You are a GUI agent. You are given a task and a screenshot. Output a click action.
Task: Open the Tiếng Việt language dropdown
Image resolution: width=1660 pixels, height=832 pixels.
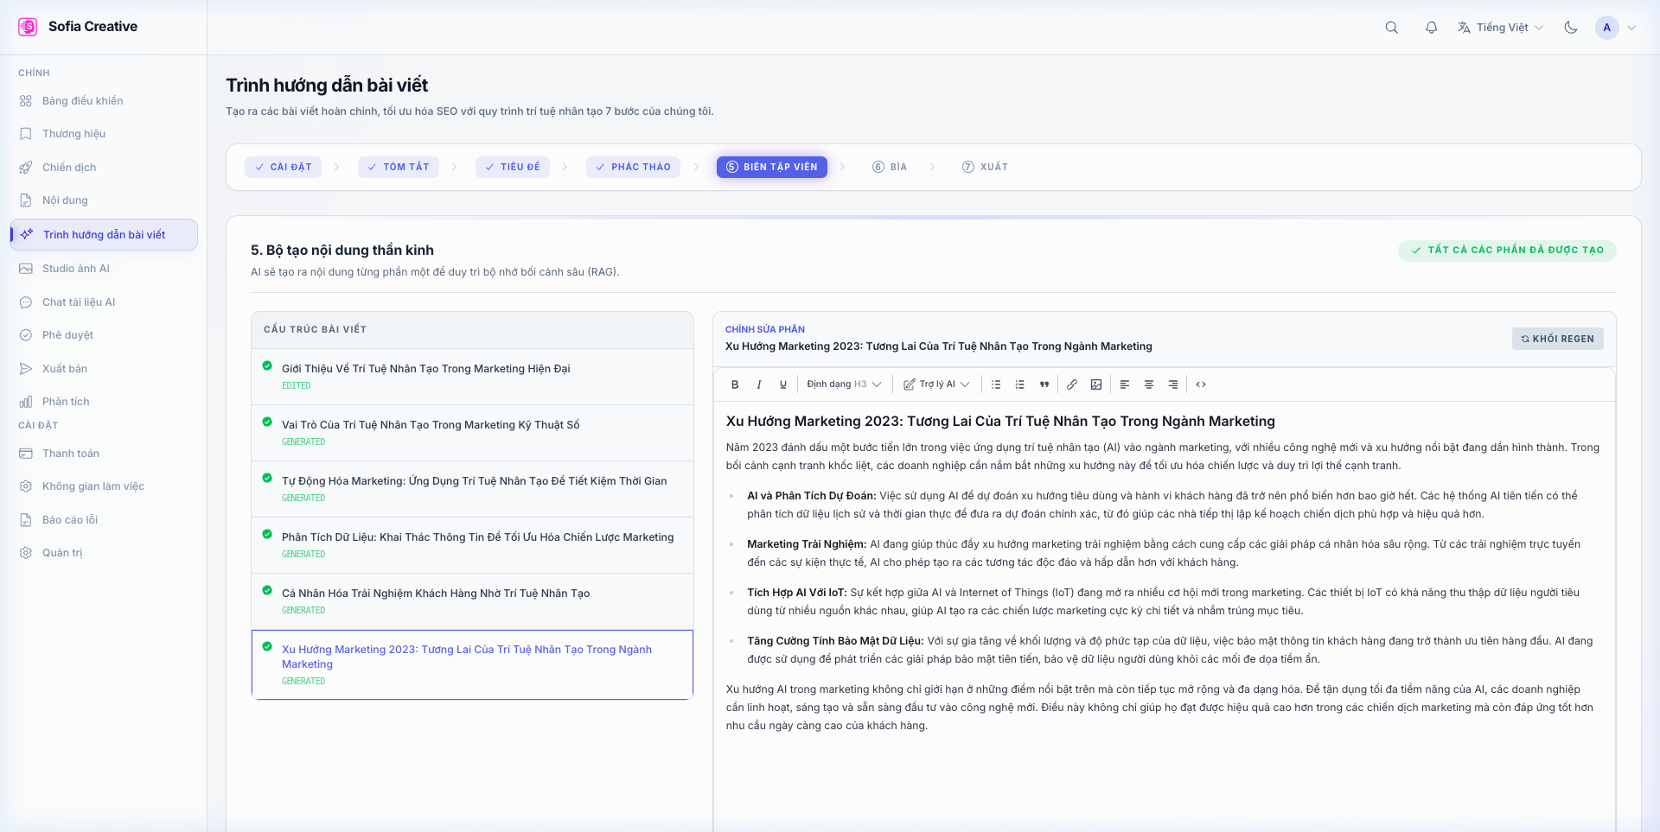[x=1500, y=27]
